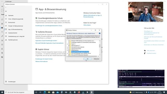Uncheck the Medienfeatures checkbox
This screenshot has height=94, width=167.
click(x=69, y=50)
